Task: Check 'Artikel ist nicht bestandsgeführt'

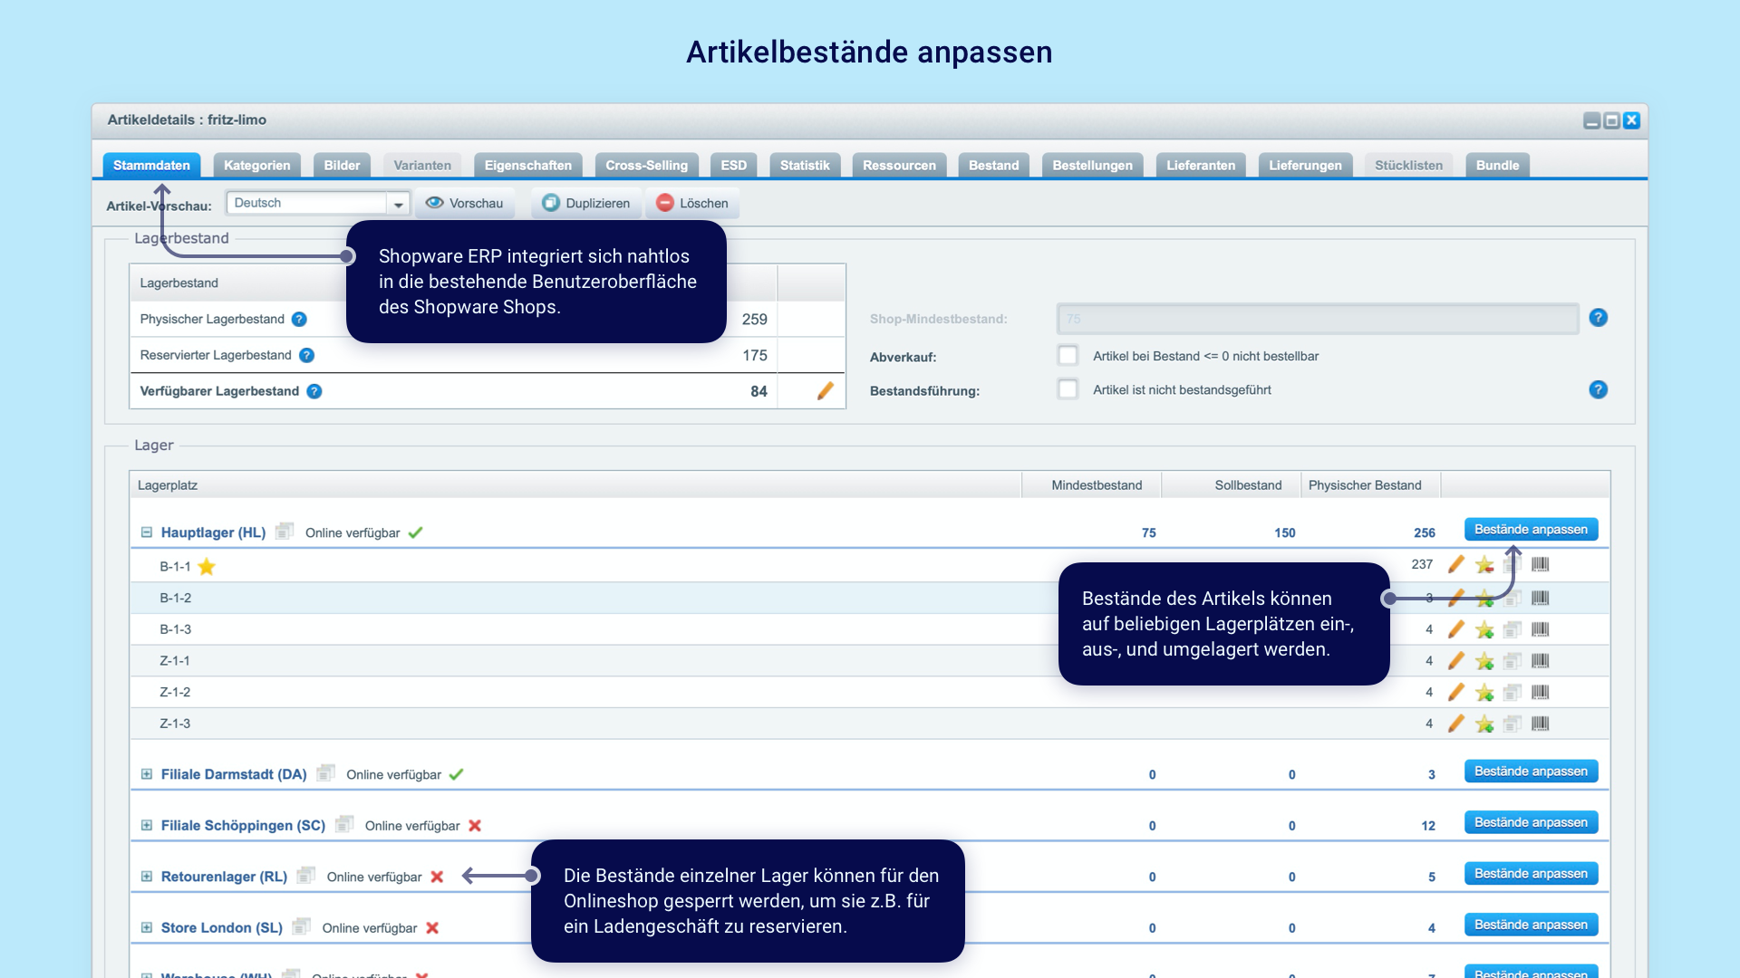Action: [1068, 389]
